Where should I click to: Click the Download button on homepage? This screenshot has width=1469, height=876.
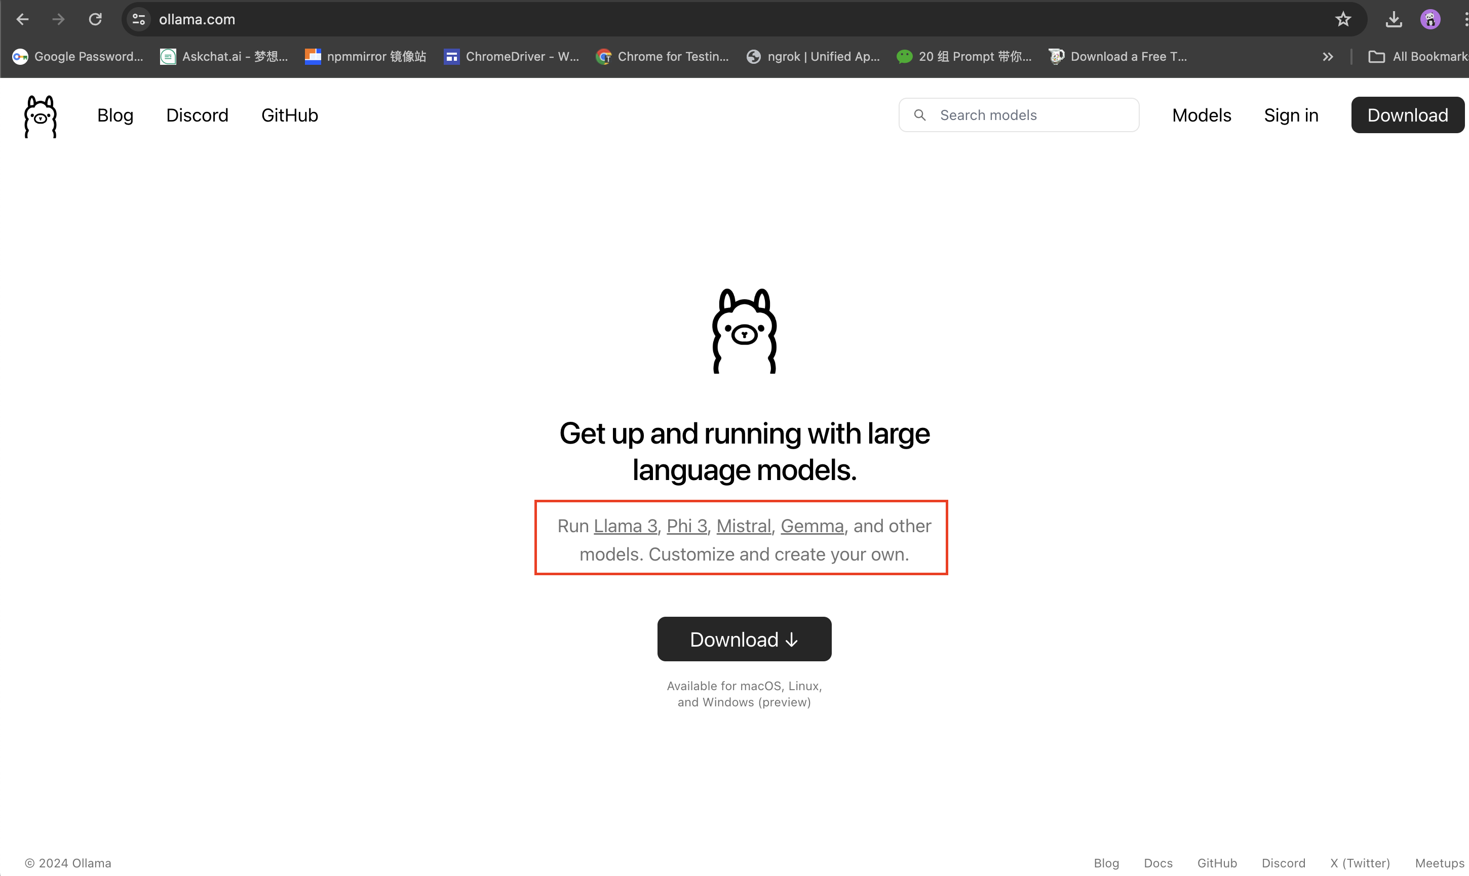(x=744, y=638)
